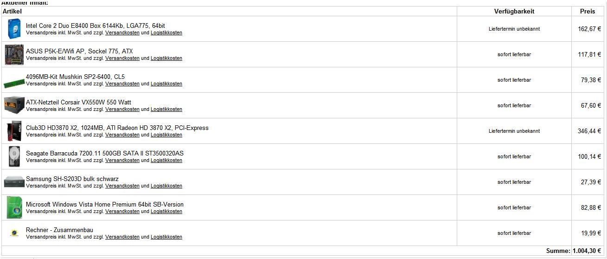Open Logistikkosten link under ASUS P5K-E
The height and width of the screenshot is (259, 607).
point(166,58)
